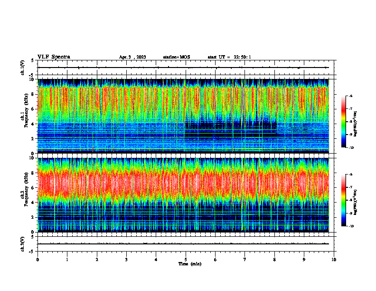Click the "Time (min)" axis title
The height and width of the screenshot is (291, 376).
pyautogui.click(x=190, y=264)
